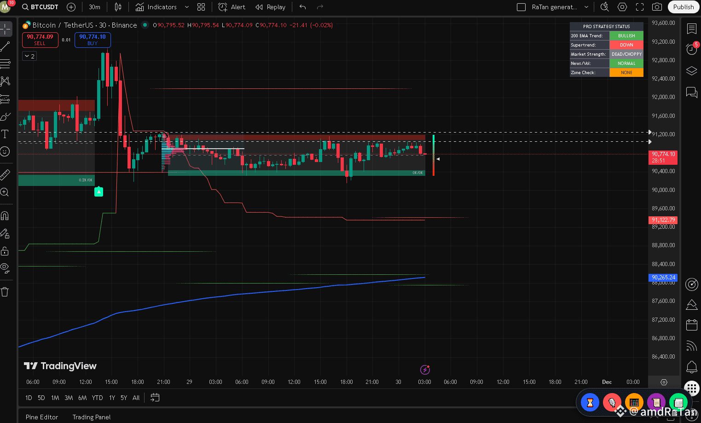Image resolution: width=701 pixels, height=423 pixels.
Task: Open quick search lightning icon
Action: (x=605, y=7)
